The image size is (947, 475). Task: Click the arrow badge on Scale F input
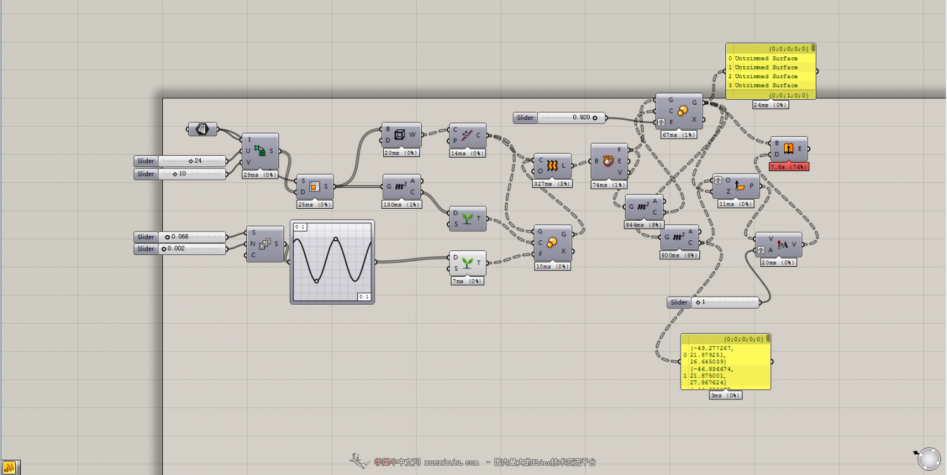point(661,122)
